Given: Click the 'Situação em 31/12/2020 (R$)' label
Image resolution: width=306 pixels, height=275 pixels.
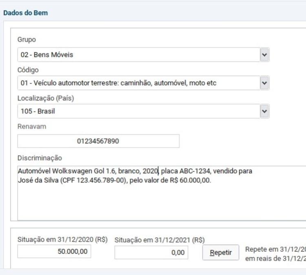Looking at the screenshot, I should (x=62, y=240).
